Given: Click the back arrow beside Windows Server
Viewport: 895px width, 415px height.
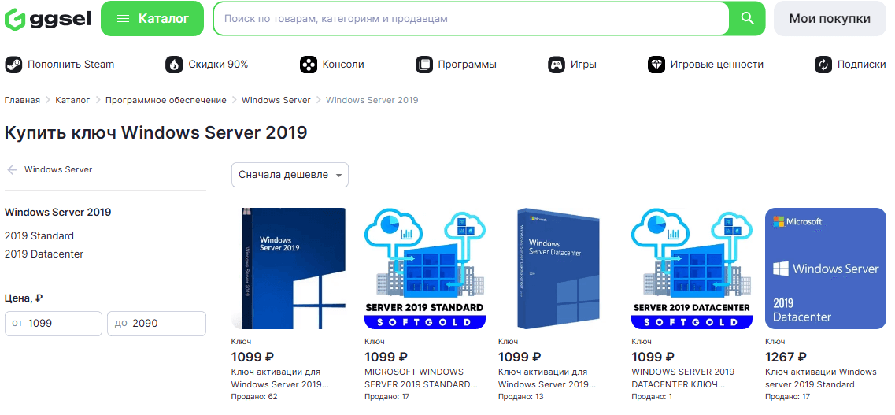Looking at the screenshot, I should coord(13,169).
